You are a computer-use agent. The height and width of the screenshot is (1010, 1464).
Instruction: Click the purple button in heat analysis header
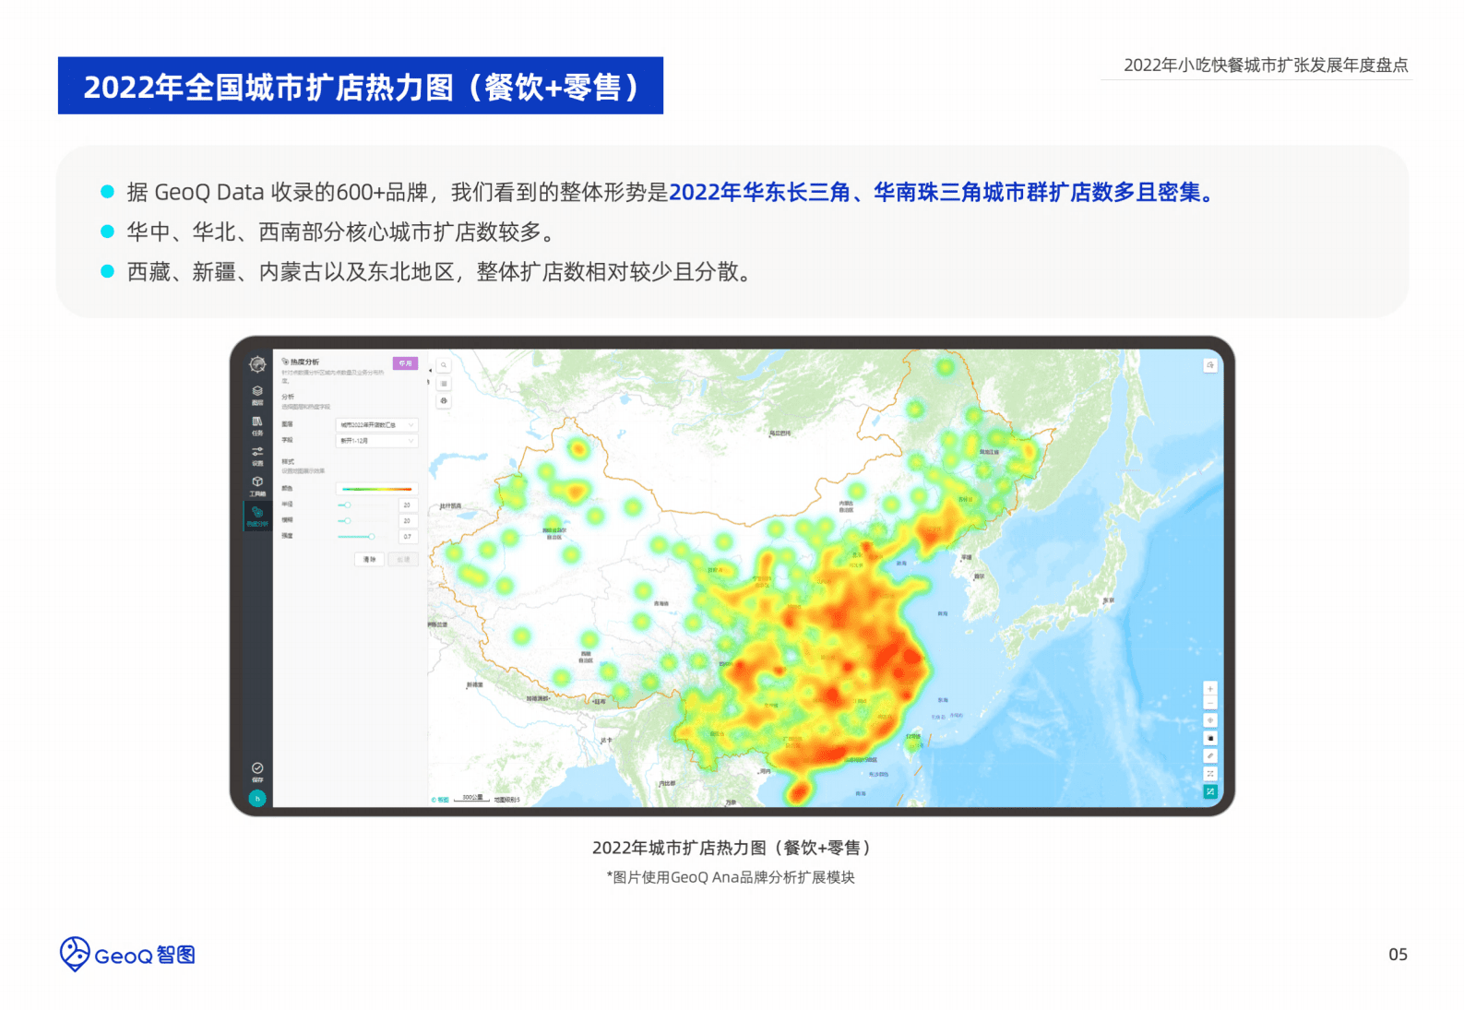pyautogui.click(x=406, y=363)
